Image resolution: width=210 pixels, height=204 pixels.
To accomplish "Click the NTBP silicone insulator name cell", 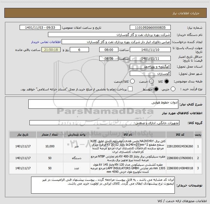I will [128, 158].
